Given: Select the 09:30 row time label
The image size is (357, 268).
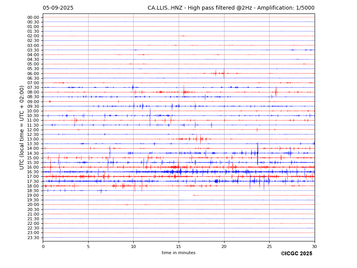Looking at the screenshot, I should (x=33, y=106).
